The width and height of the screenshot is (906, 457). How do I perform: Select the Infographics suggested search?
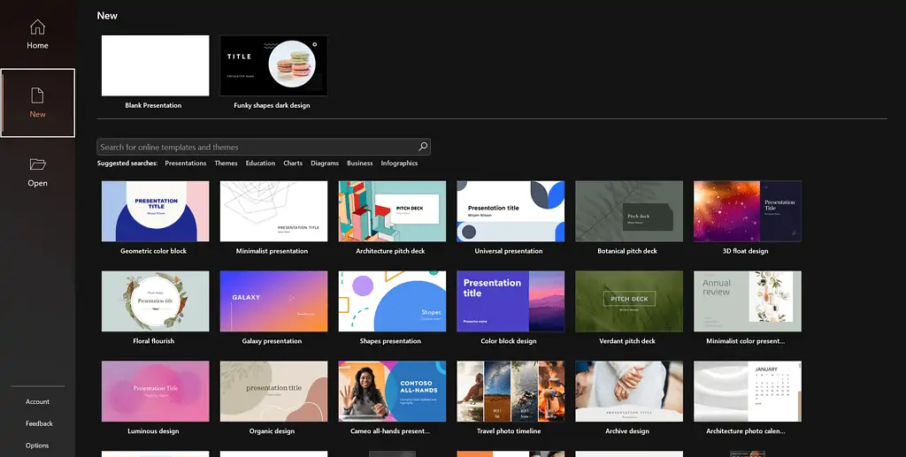(x=399, y=164)
